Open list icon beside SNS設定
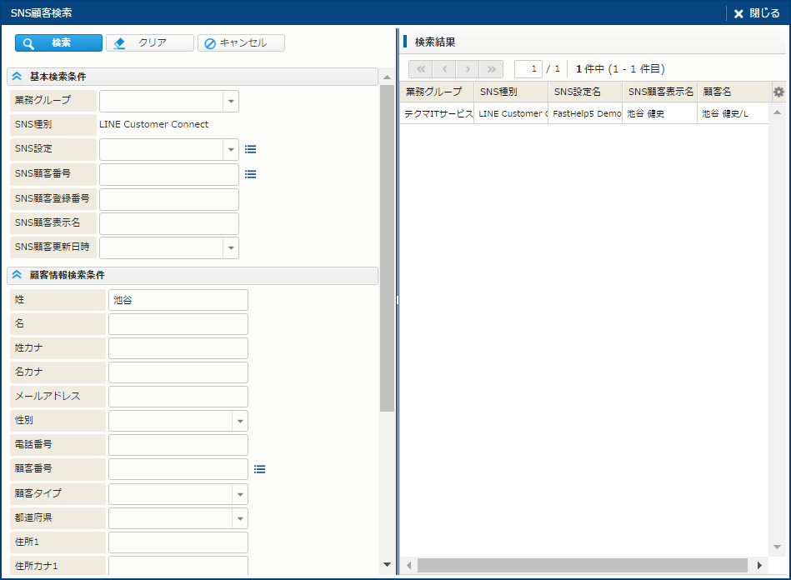 [250, 149]
